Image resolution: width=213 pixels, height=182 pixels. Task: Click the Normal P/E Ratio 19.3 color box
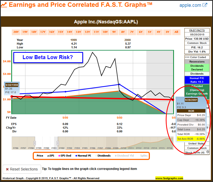pyautogui.click(x=197, y=80)
